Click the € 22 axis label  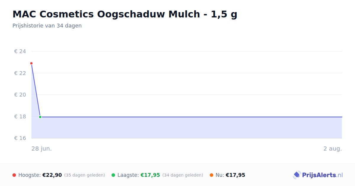tap(20, 73)
